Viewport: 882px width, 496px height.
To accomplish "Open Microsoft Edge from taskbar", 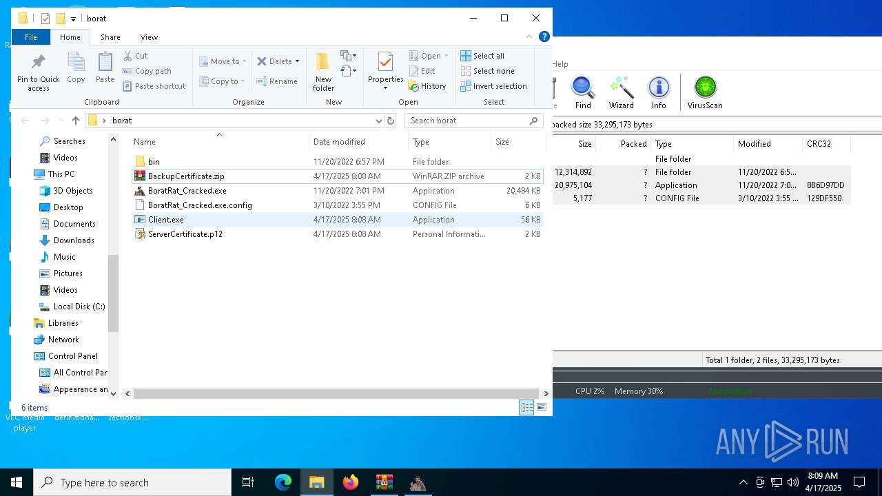I will coord(283,482).
